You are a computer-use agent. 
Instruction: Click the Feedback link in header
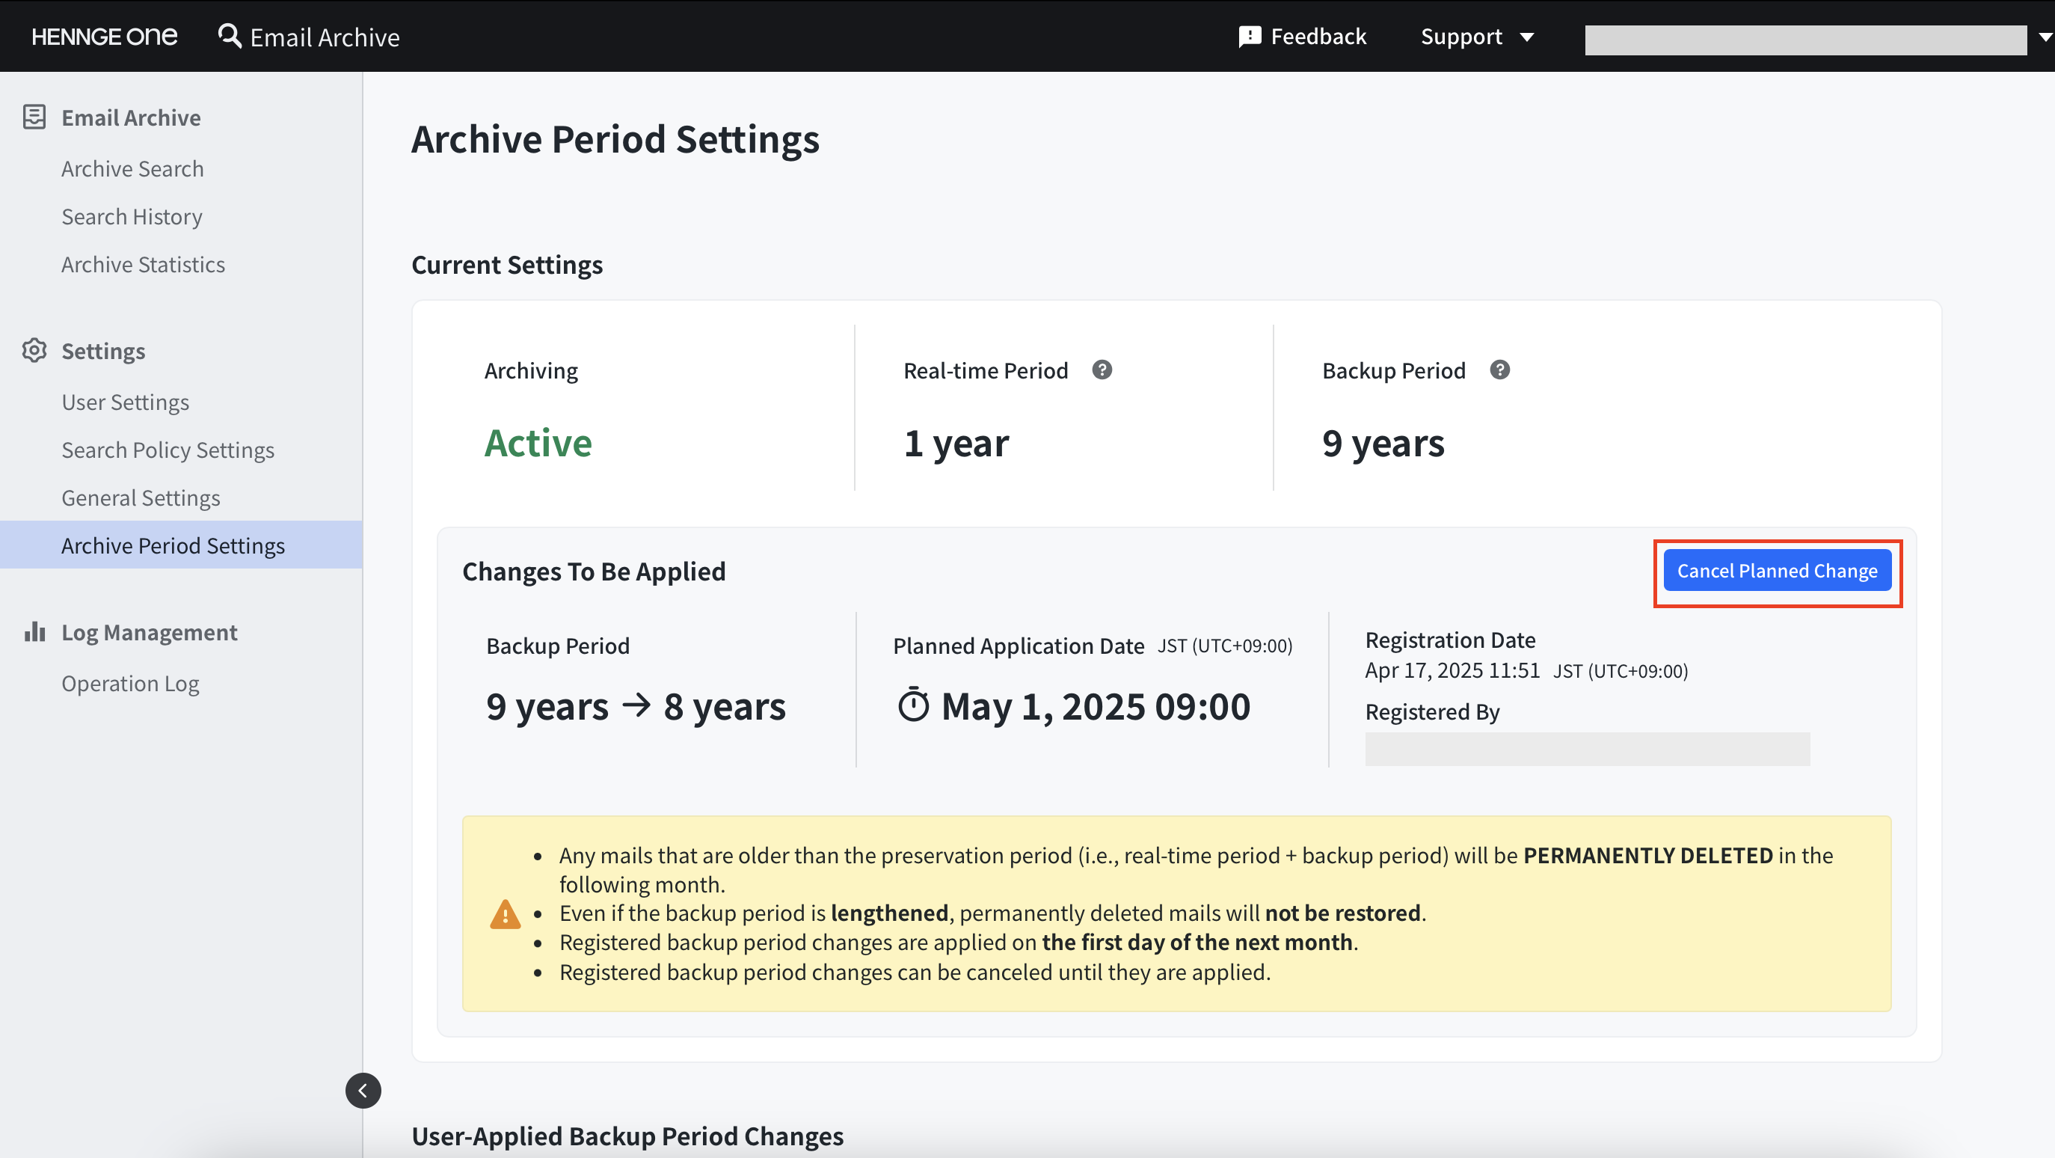1302,37
